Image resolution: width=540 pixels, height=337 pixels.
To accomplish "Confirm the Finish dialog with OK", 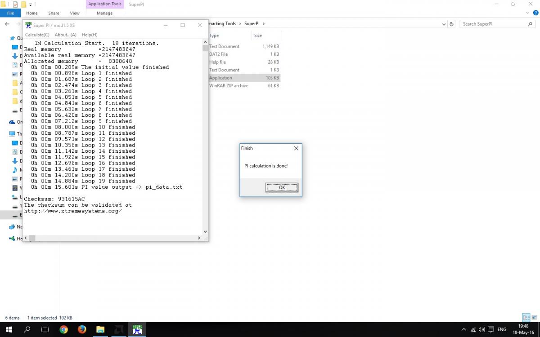I will 282,187.
